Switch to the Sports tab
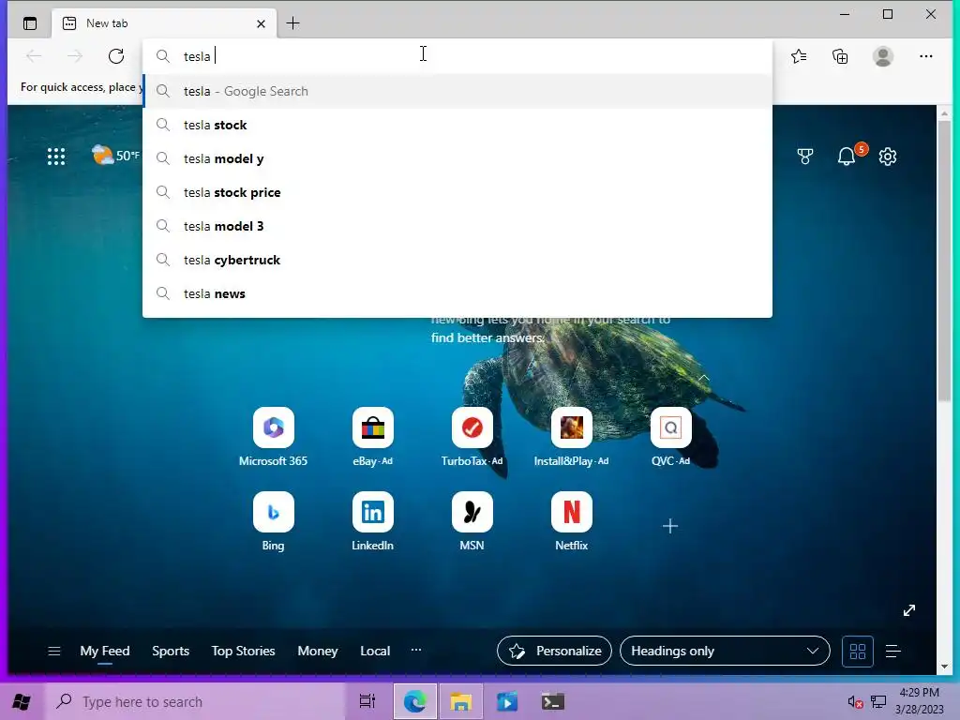Viewport: 960px width, 720px height. click(x=171, y=651)
